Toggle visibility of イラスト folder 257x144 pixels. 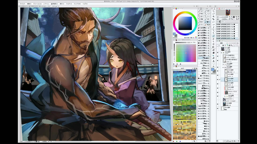coord(218,53)
